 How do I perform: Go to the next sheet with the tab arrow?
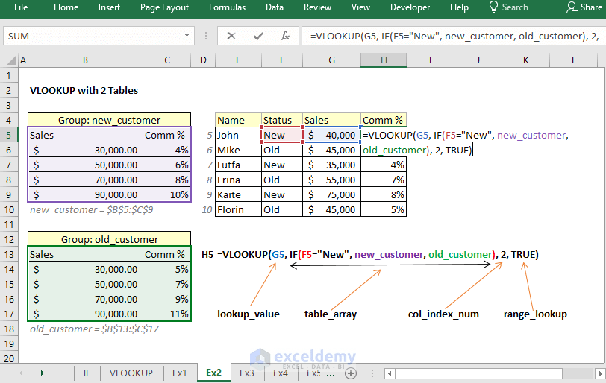[42, 373]
